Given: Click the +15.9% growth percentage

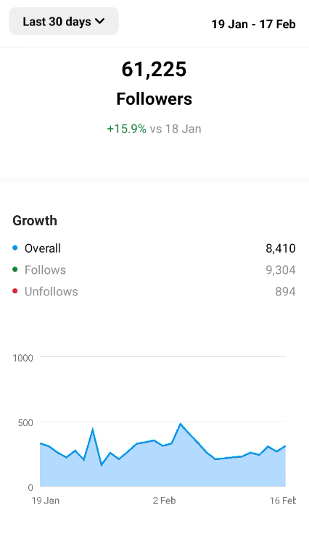Looking at the screenshot, I should [126, 129].
